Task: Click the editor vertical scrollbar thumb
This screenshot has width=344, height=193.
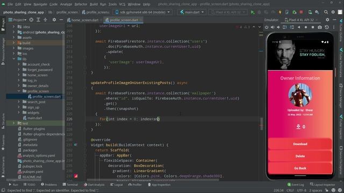Action: click(262, 124)
